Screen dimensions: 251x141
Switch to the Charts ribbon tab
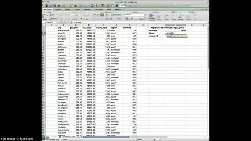click(x=77, y=9)
